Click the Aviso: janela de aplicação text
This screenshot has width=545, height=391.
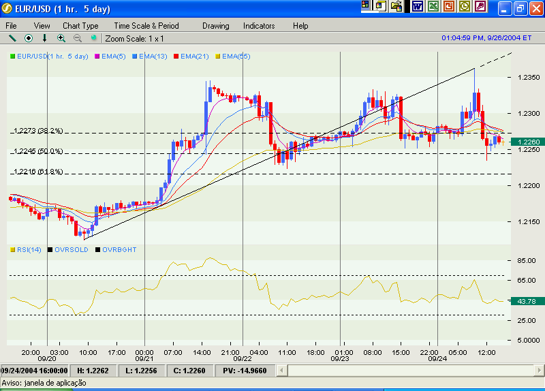pos(44,383)
